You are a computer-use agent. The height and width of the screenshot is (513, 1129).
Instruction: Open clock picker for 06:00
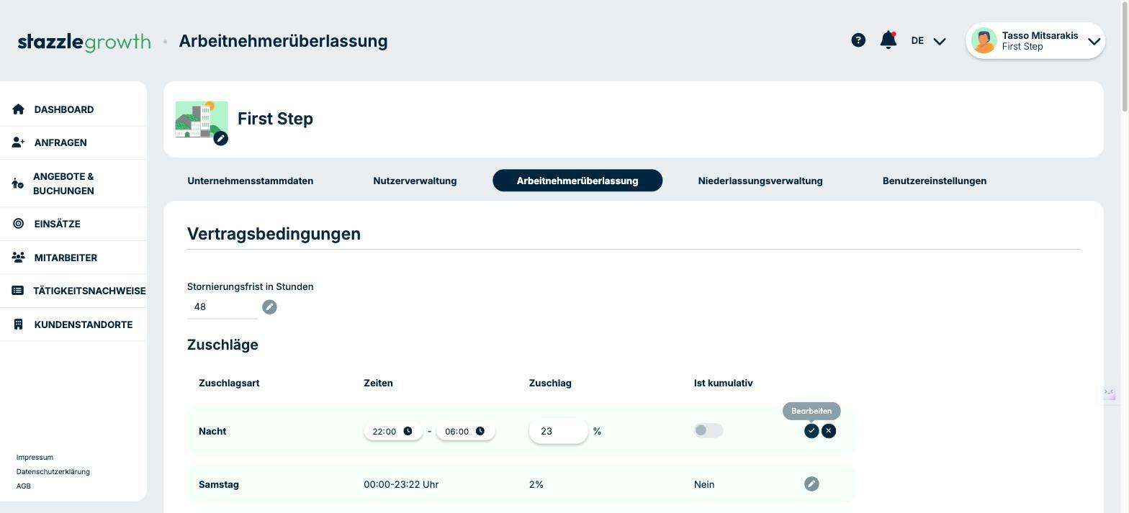point(480,431)
